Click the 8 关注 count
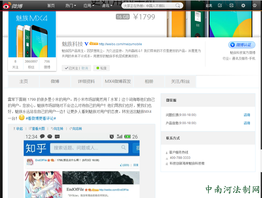The width and height of the screenshot is (262, 198). [x=15, y=64]
